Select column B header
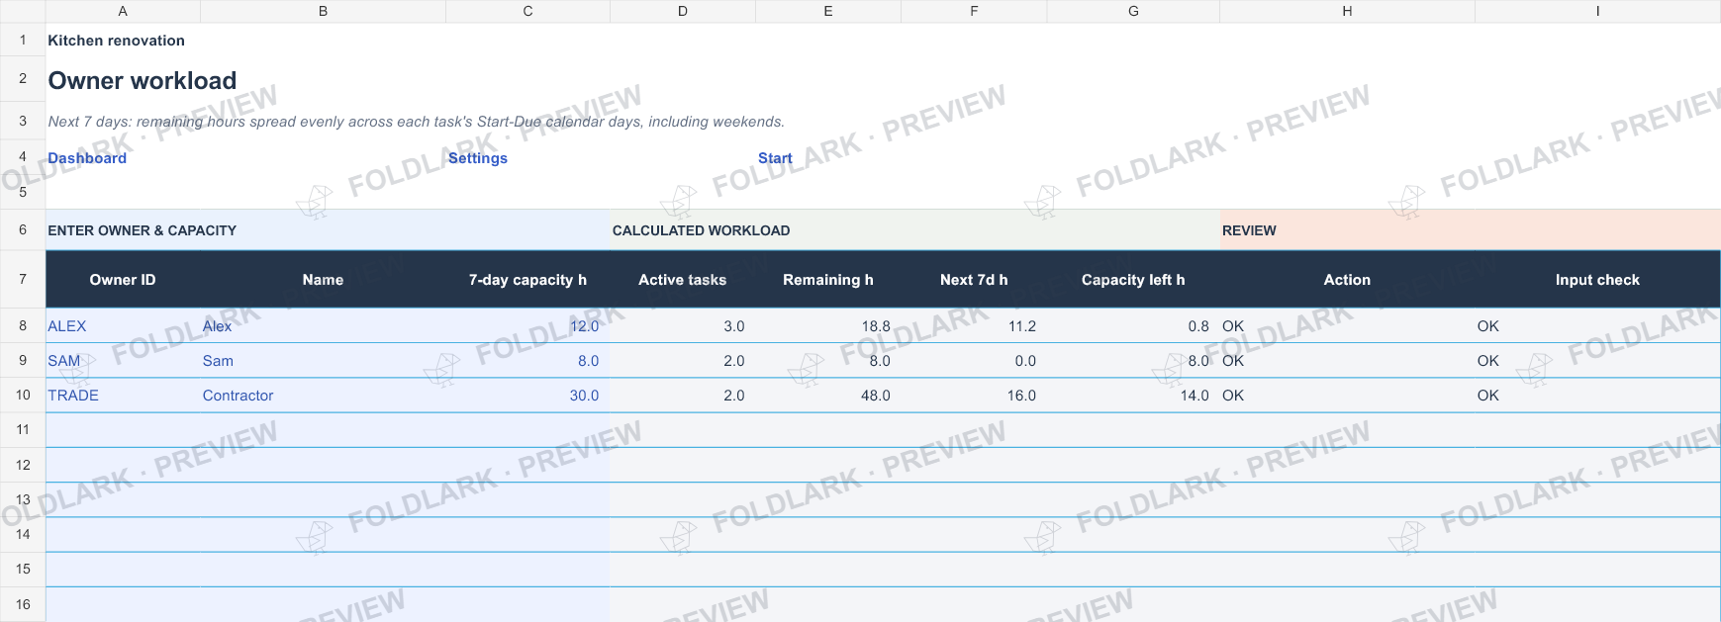1721x622 pixels. coord(323,11)
